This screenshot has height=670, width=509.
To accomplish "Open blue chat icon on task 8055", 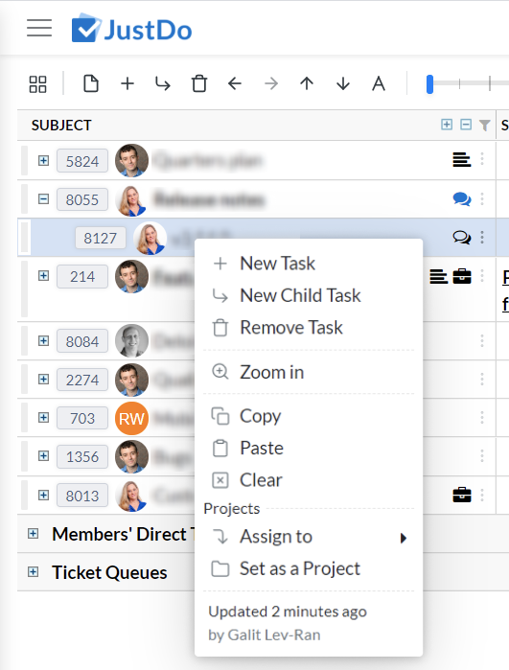I will tap(462, 198).
